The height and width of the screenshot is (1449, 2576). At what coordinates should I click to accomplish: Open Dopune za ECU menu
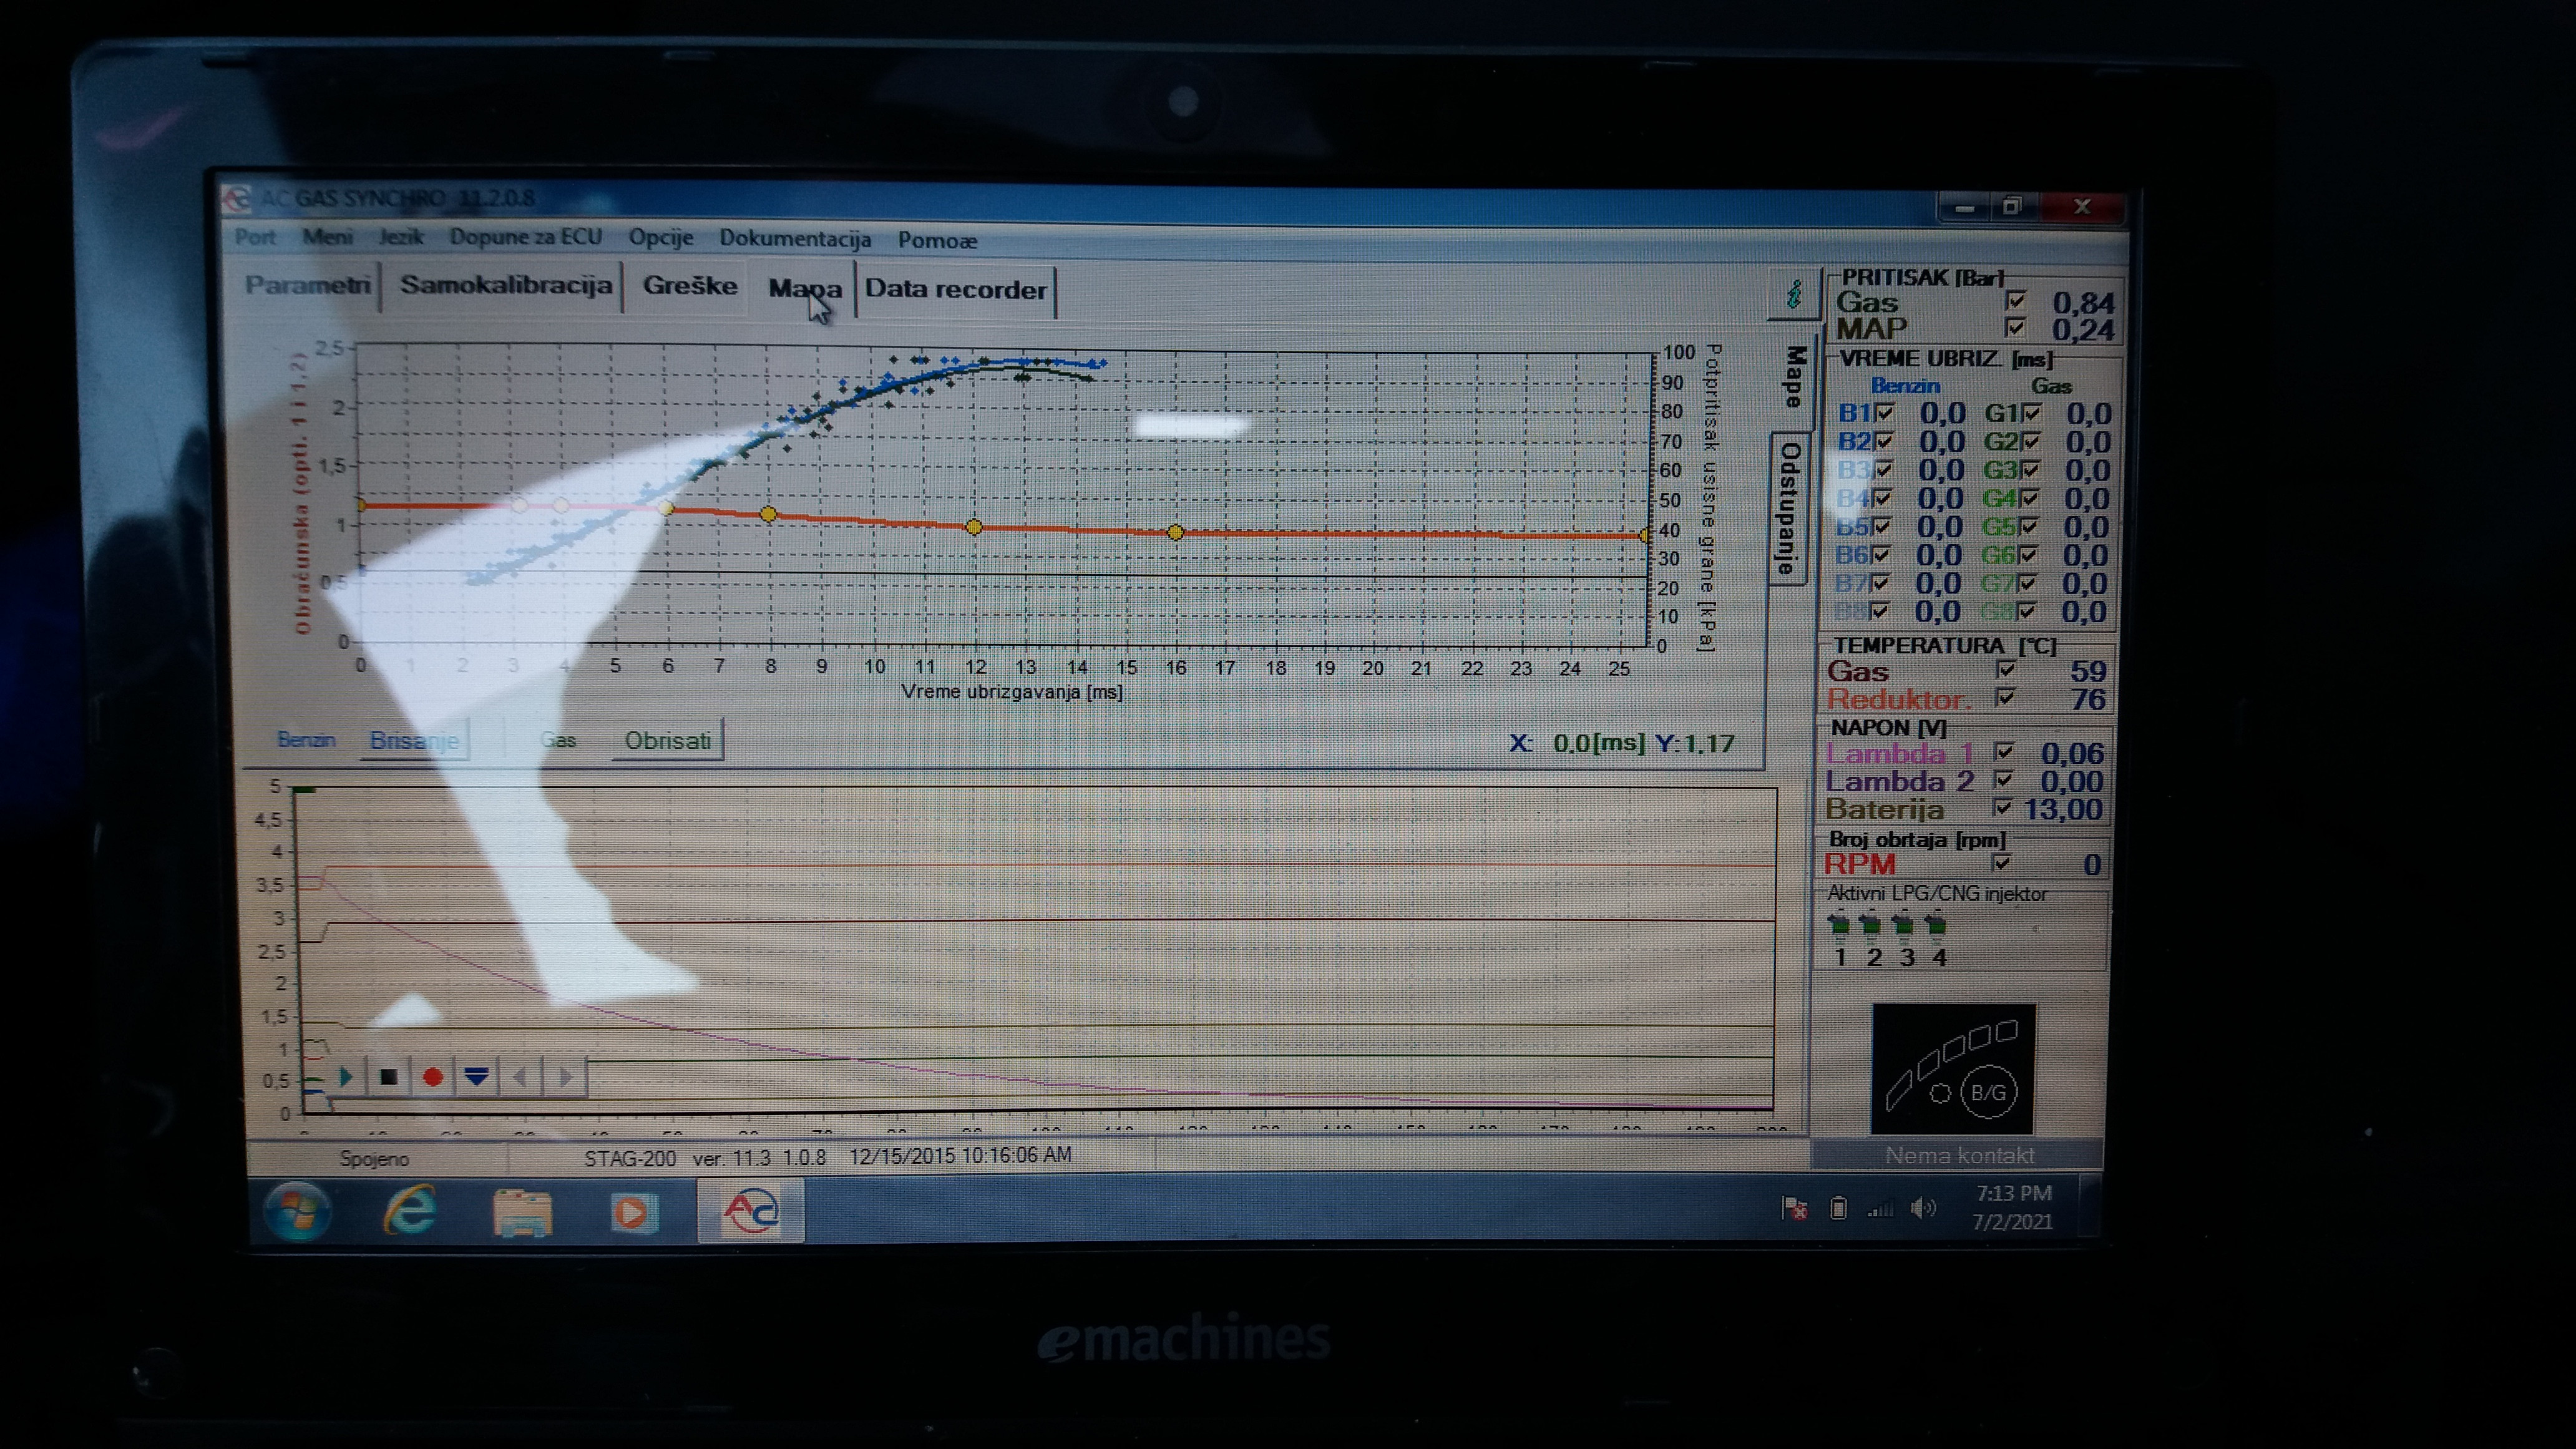(x=525, y=237)
